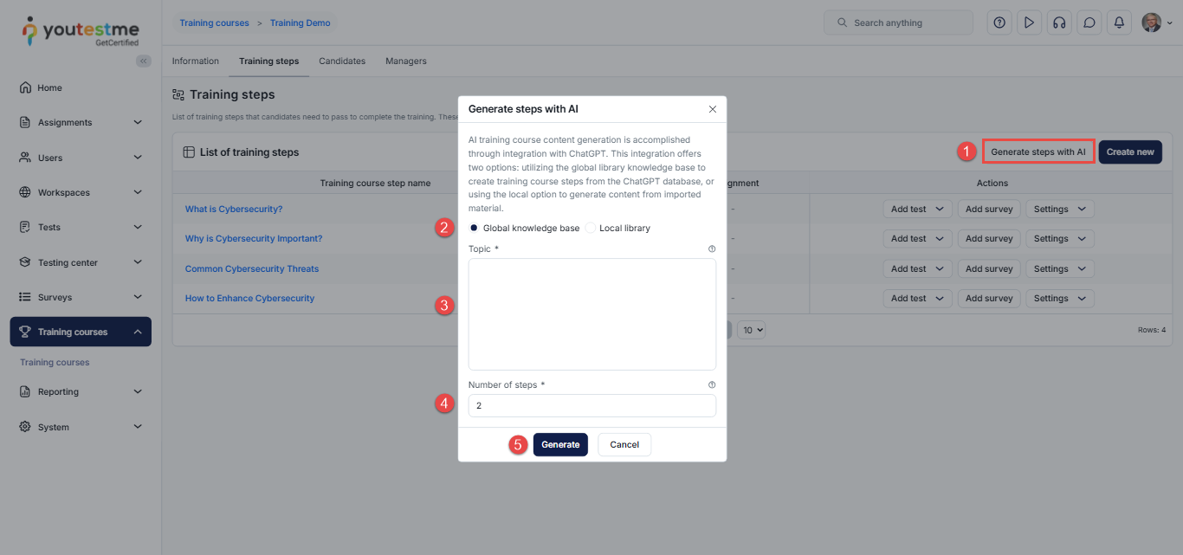Click the info icon next to Topic
1183x555 pixels.
tap(712, 249)
